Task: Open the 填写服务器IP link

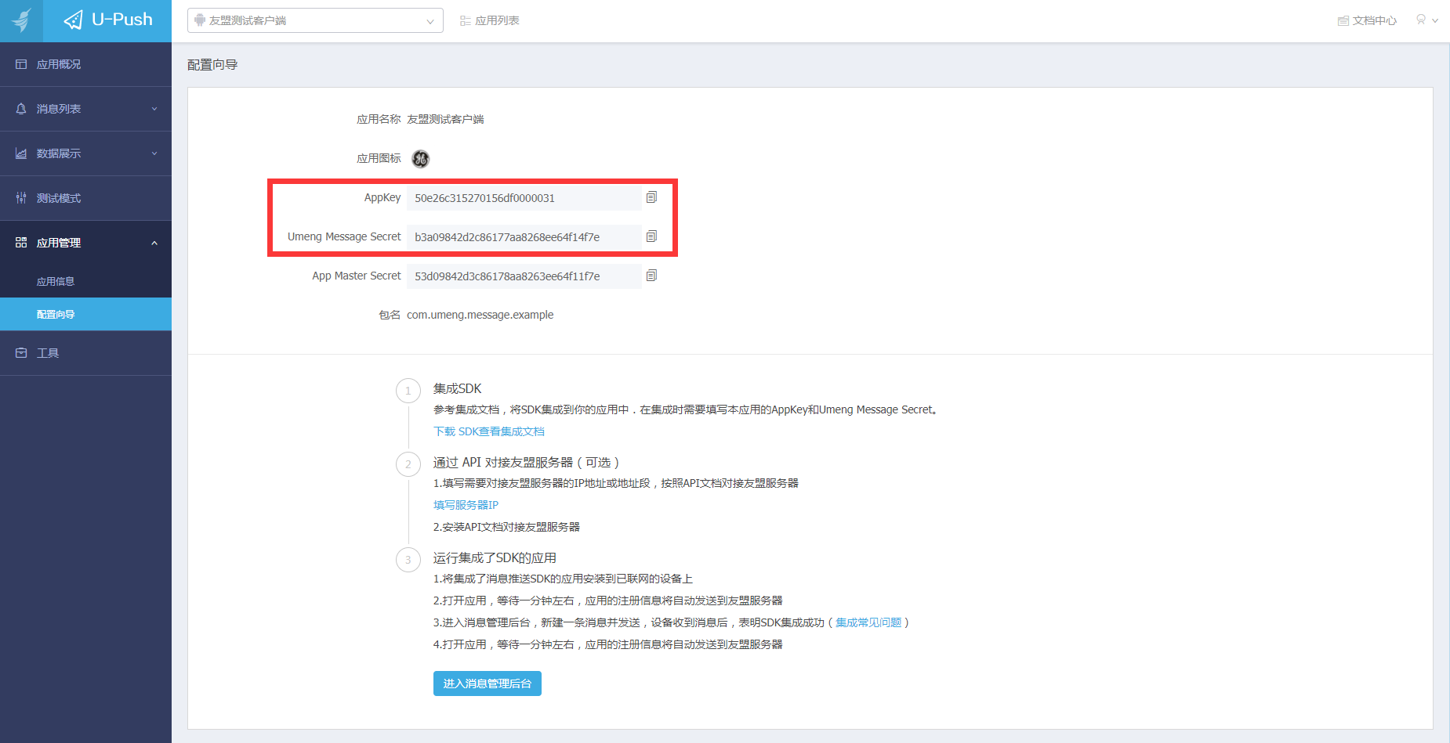Action: (466, 505)
